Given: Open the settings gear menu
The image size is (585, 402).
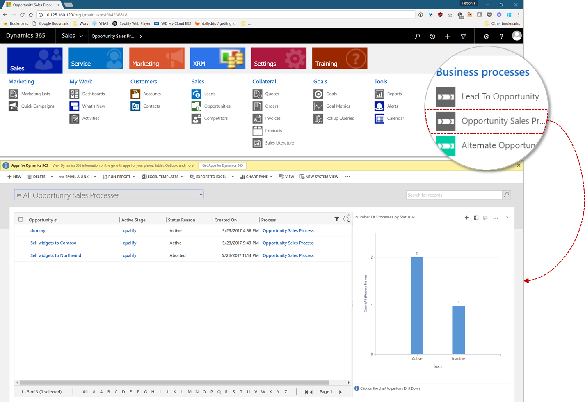Looking at the screenshot, I should tap(486, 36).
